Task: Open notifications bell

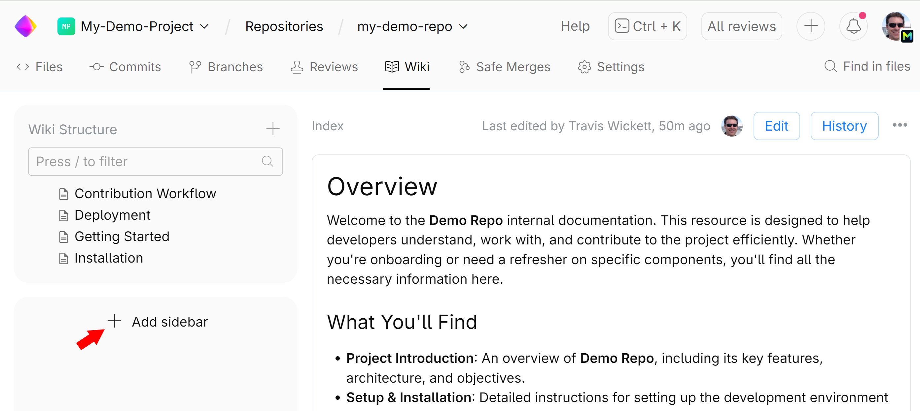Action: click(x=854, y=26)
